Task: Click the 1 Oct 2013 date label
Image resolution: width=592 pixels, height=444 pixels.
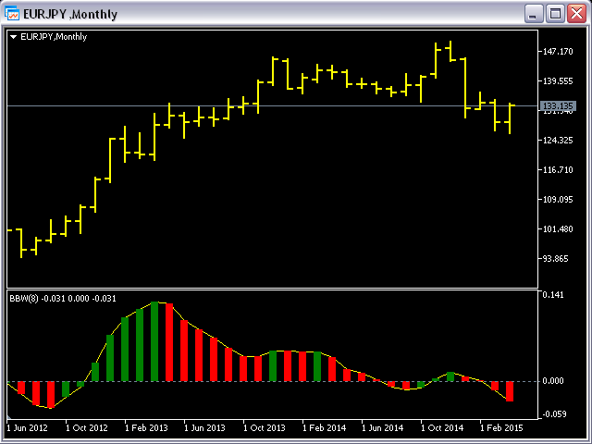Action: click(264, 428)
